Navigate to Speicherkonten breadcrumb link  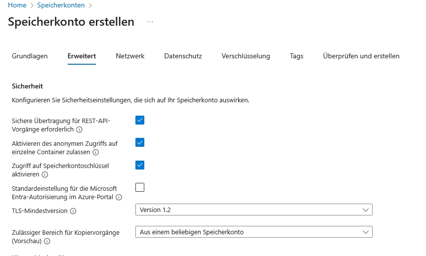pyautogui.click(x=61, y=5)
